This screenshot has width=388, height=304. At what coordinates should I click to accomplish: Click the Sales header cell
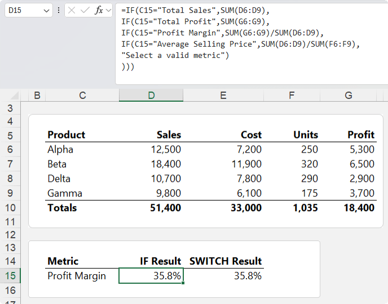(151, 135)
